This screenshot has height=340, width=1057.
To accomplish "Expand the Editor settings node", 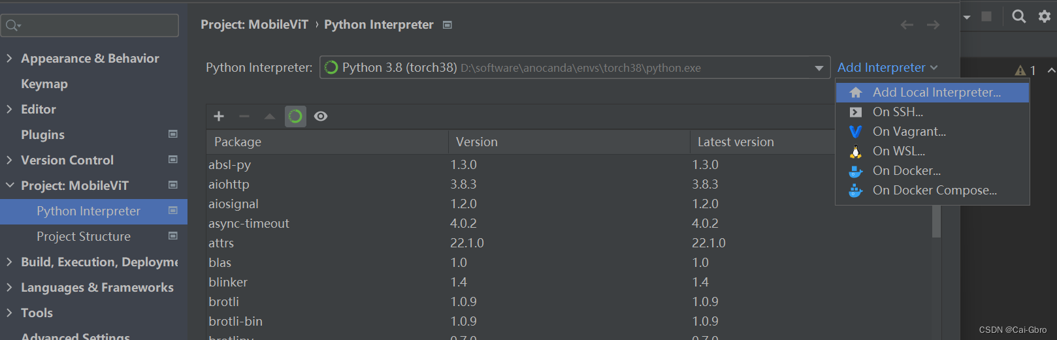I will click(9, 109).
